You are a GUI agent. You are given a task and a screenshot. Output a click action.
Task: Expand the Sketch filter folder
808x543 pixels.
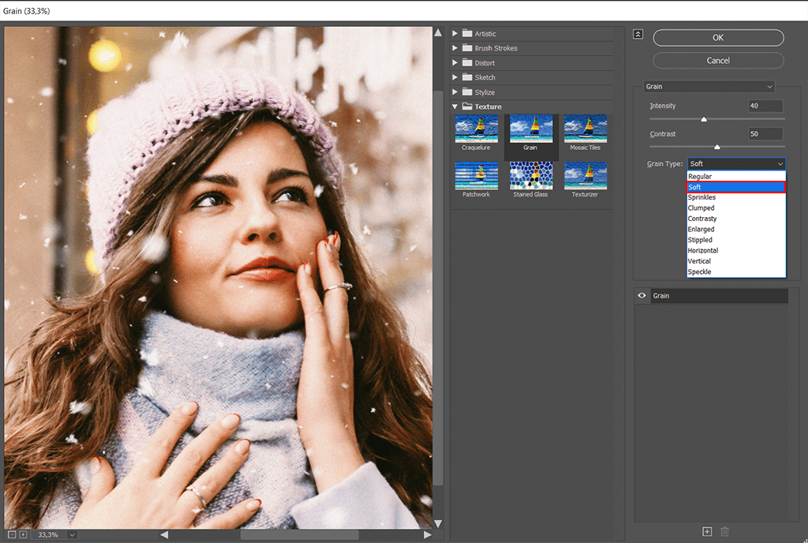[x=455, y=77]
